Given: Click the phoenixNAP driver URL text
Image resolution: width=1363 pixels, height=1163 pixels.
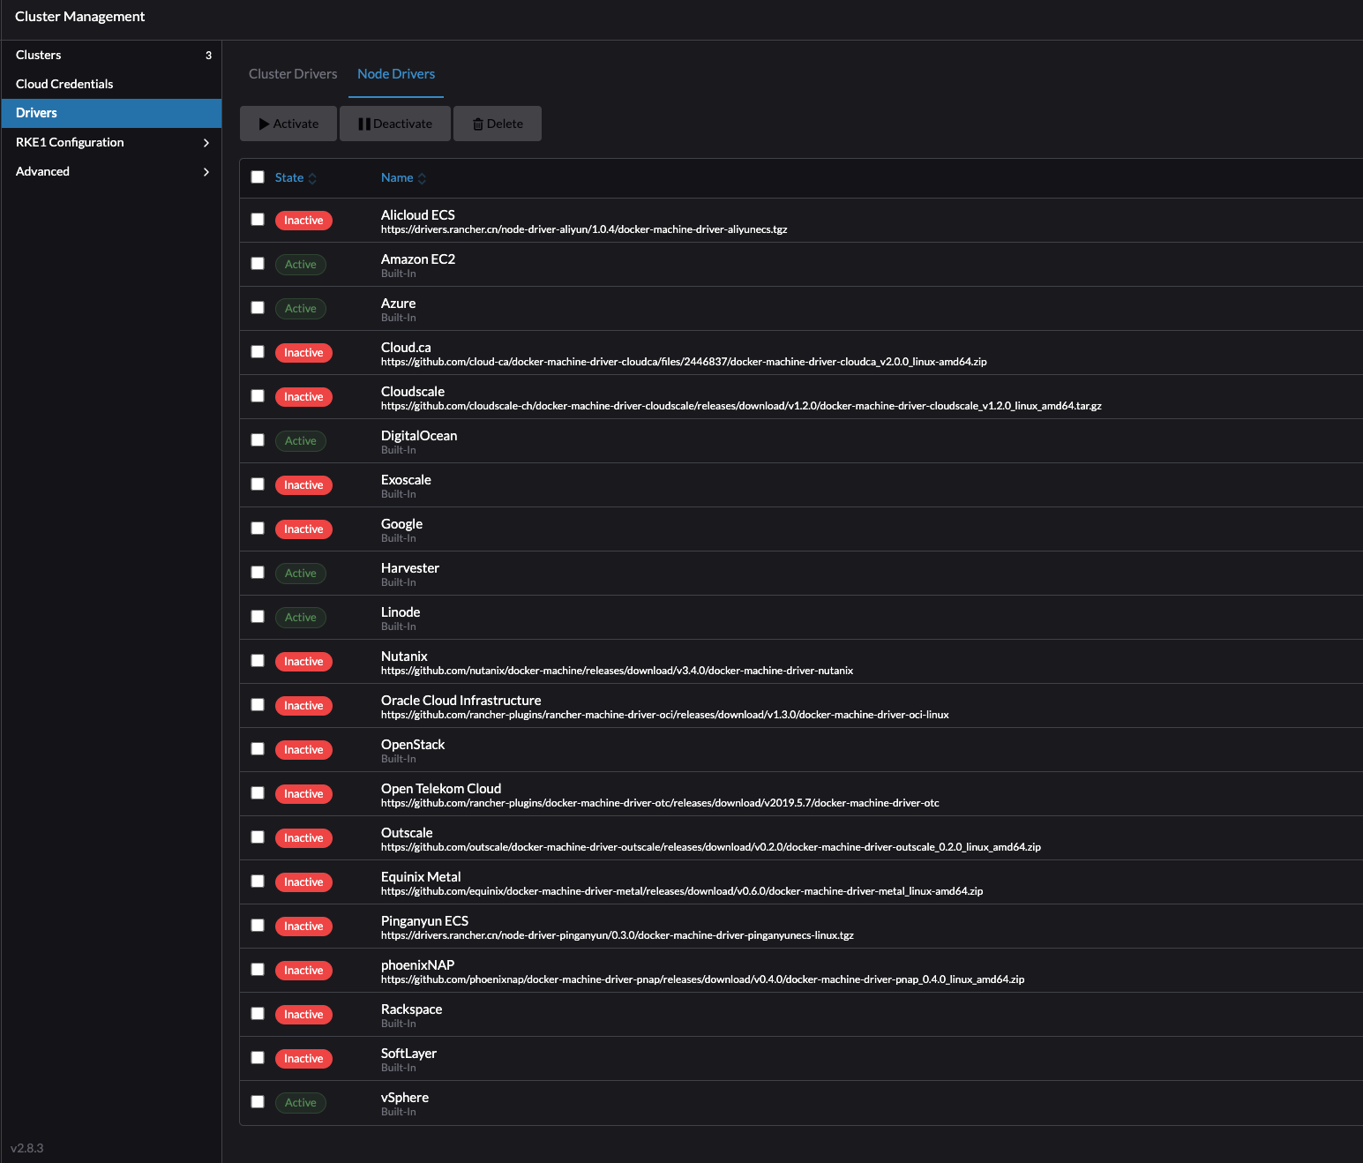Looking at the screenshot, I should [x=702, y=979].
